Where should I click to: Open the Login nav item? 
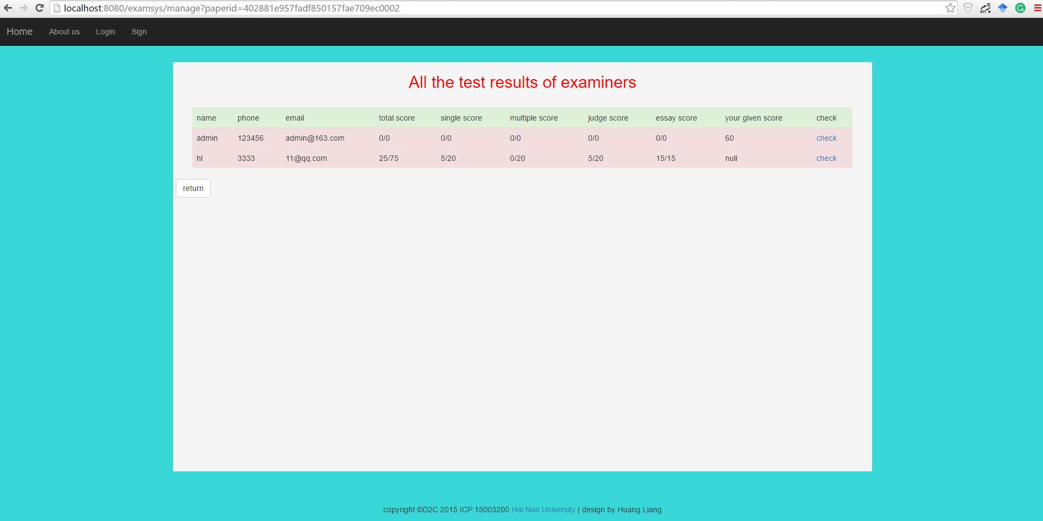tap(105, 32)
